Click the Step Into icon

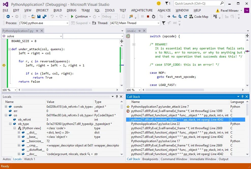pos(174,16)
